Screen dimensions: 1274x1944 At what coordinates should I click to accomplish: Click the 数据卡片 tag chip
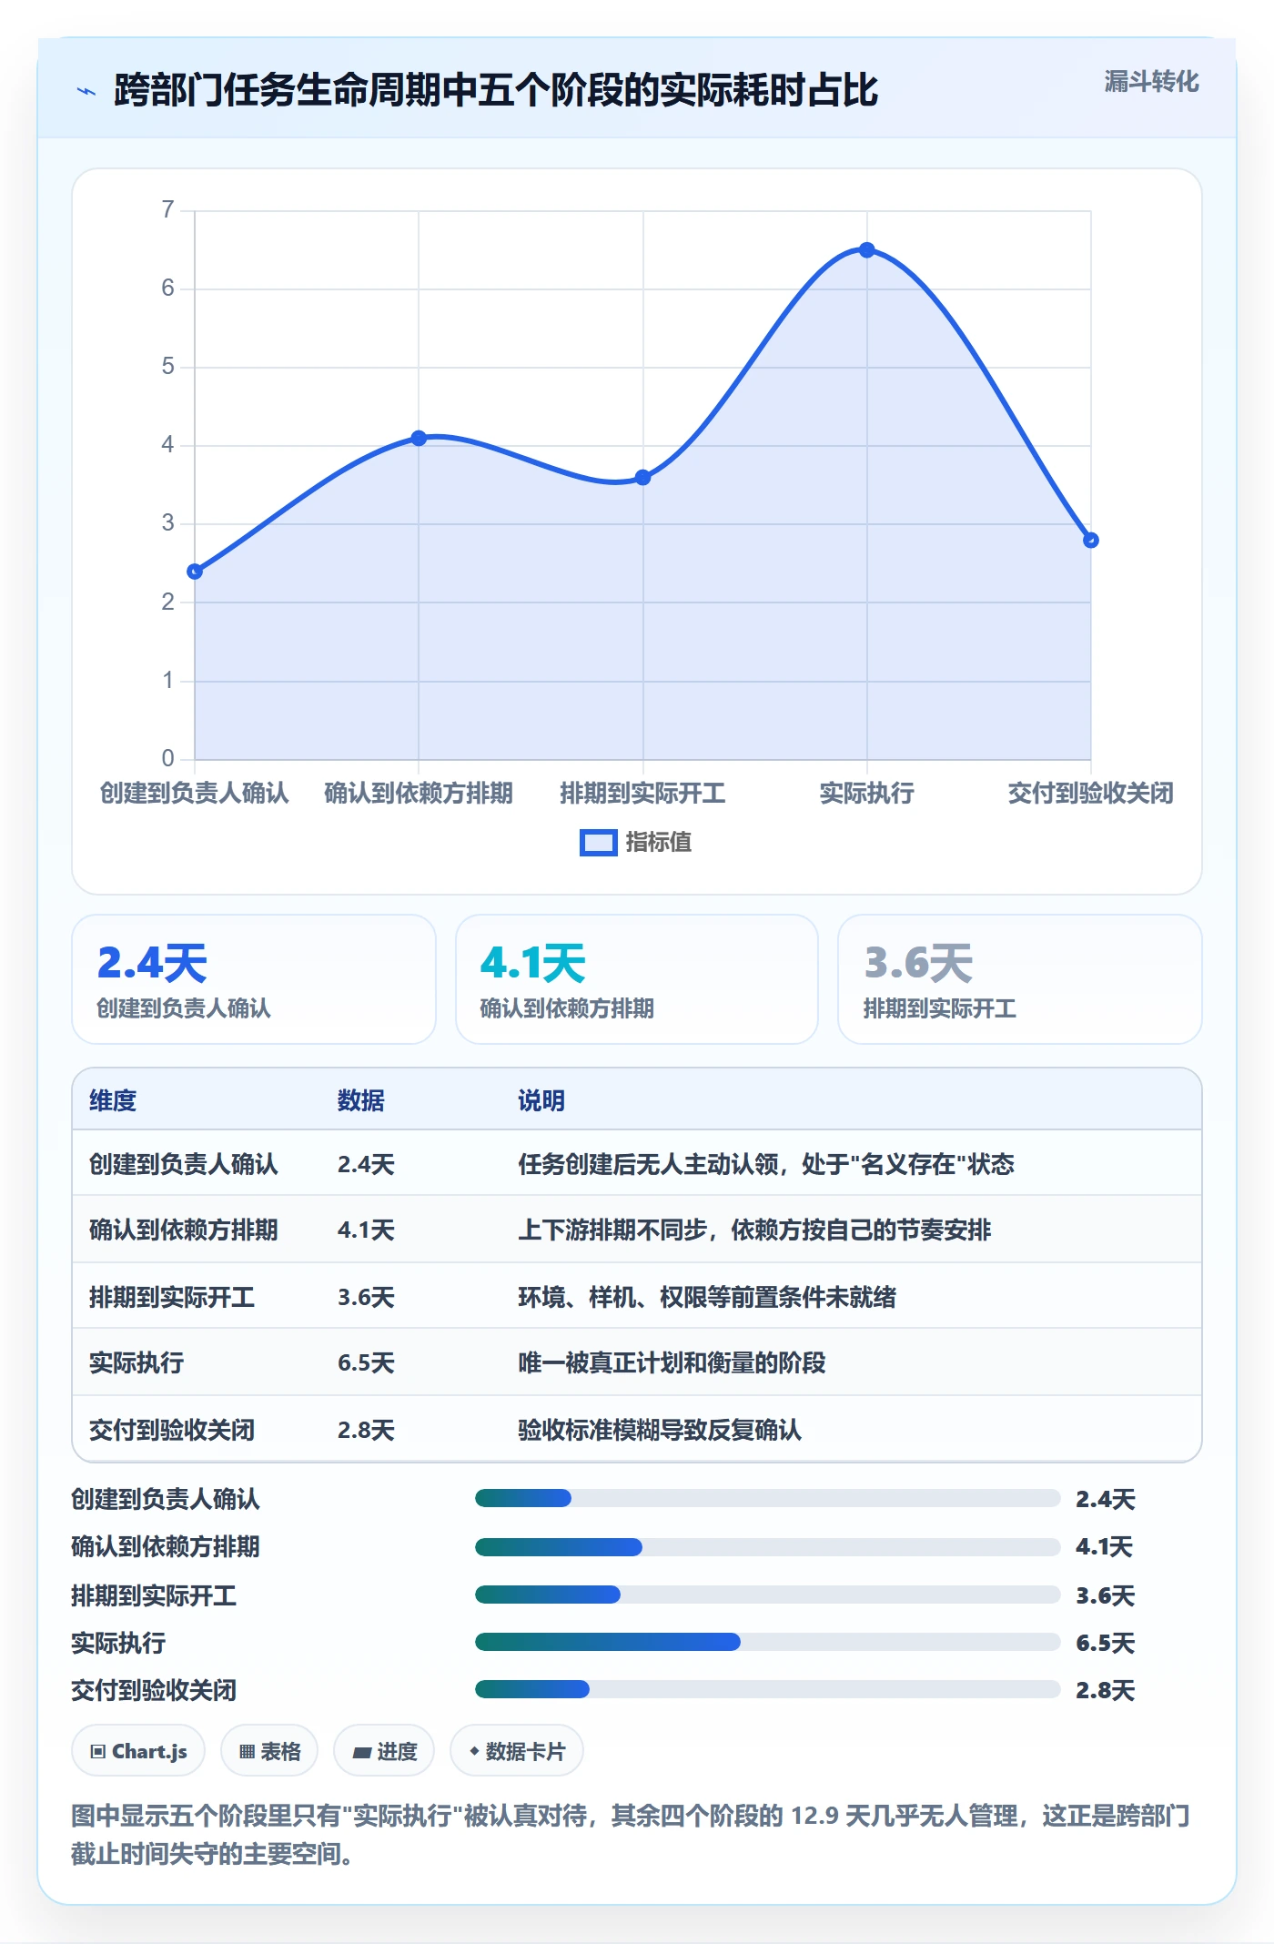(x=517, y=1751)
